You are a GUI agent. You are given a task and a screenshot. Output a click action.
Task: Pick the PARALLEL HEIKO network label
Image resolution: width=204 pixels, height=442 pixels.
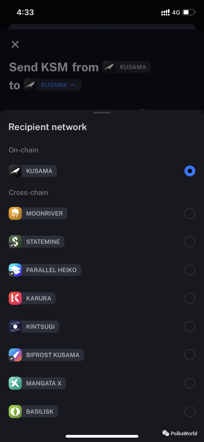point(51,270)
